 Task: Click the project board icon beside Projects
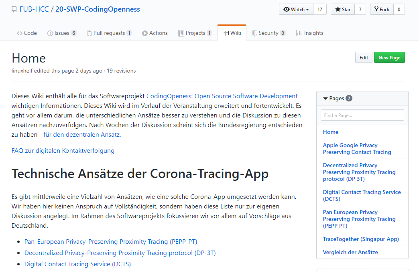pos(181,33)
